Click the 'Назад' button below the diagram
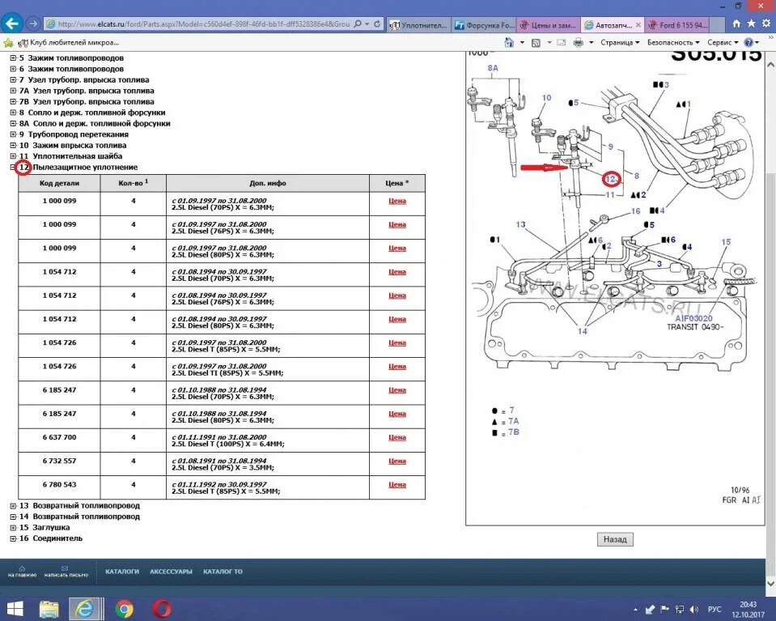Image resolution: width=776 pixels, height=621 pixels. 615,539
